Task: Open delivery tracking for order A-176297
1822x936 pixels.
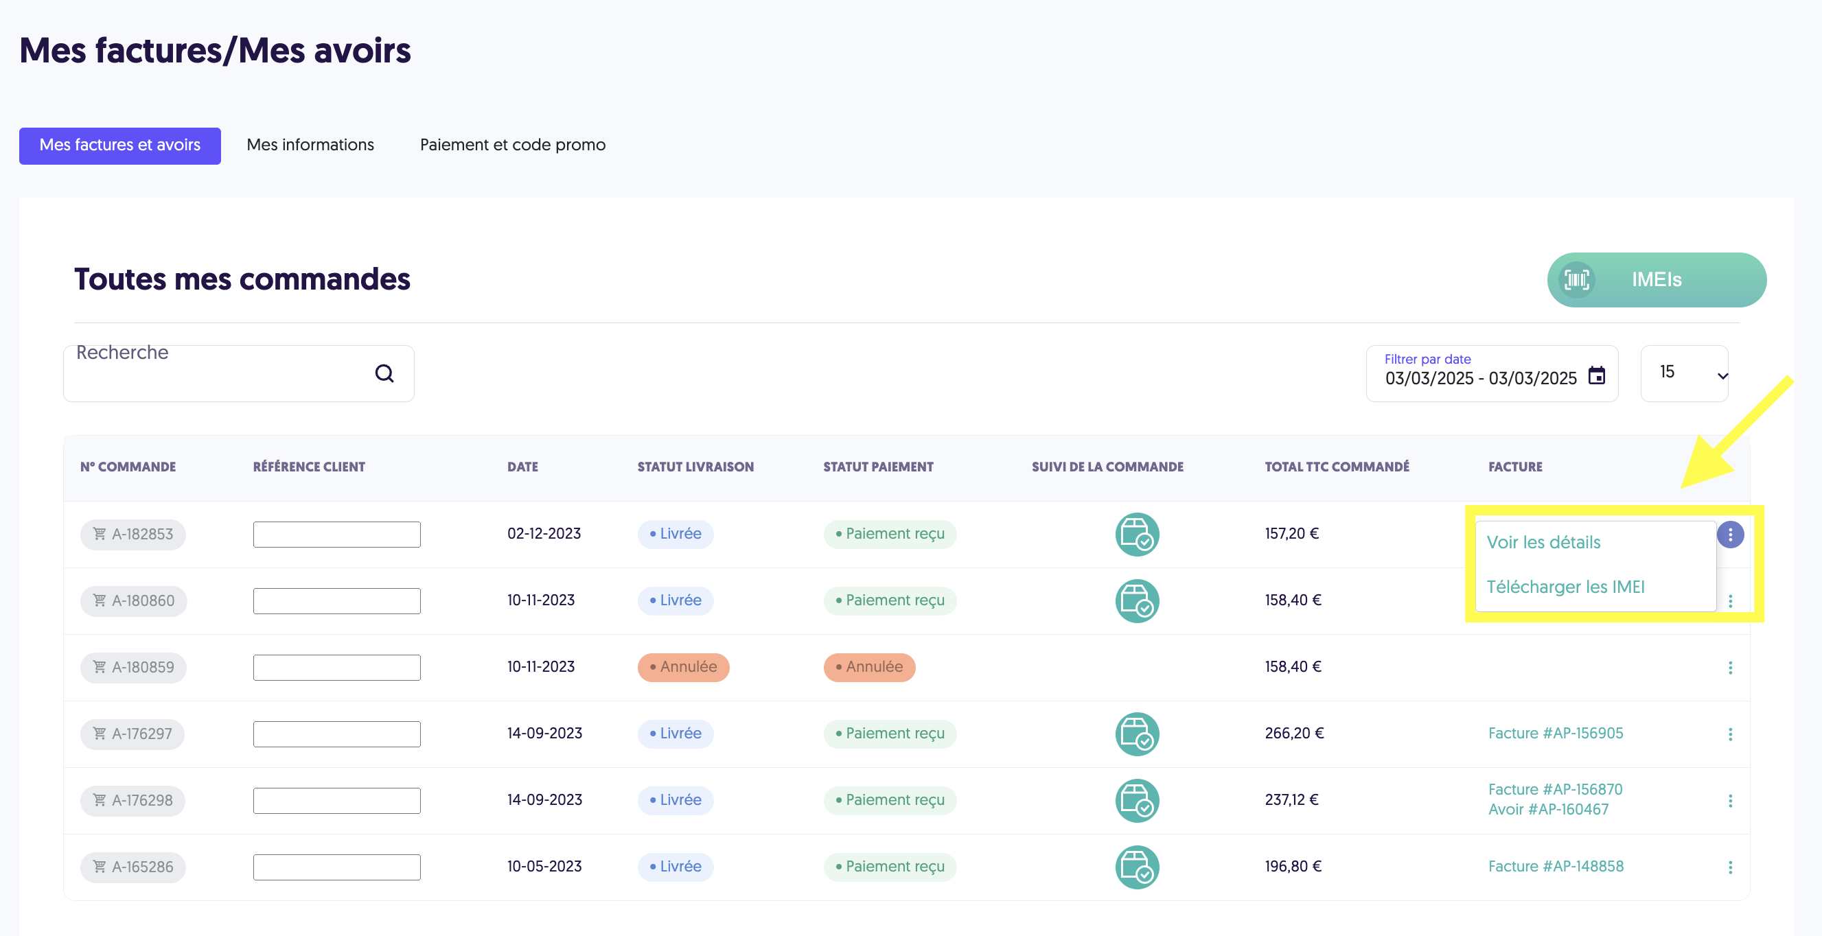Action: coord(1137,734)
